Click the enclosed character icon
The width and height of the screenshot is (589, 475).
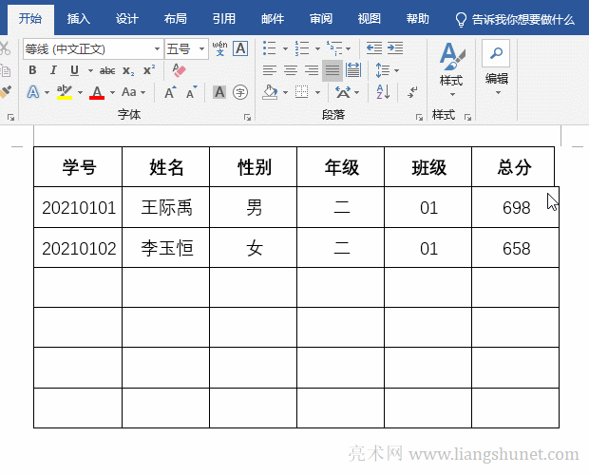coord(240,92)
